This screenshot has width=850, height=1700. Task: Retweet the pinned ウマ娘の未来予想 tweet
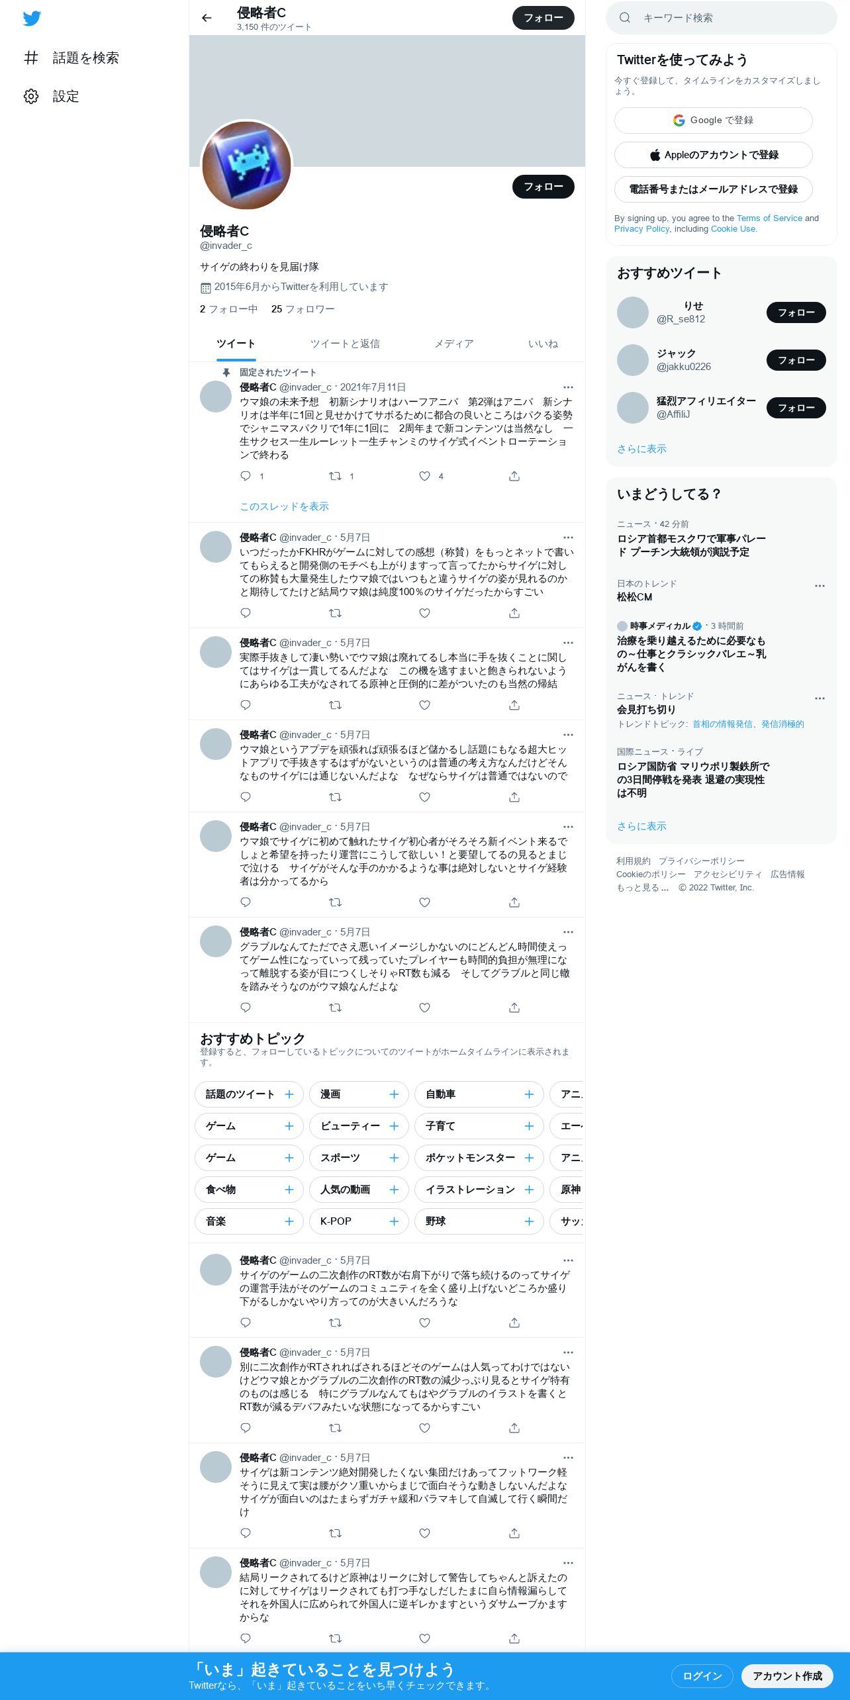click(x=335, y=476)
